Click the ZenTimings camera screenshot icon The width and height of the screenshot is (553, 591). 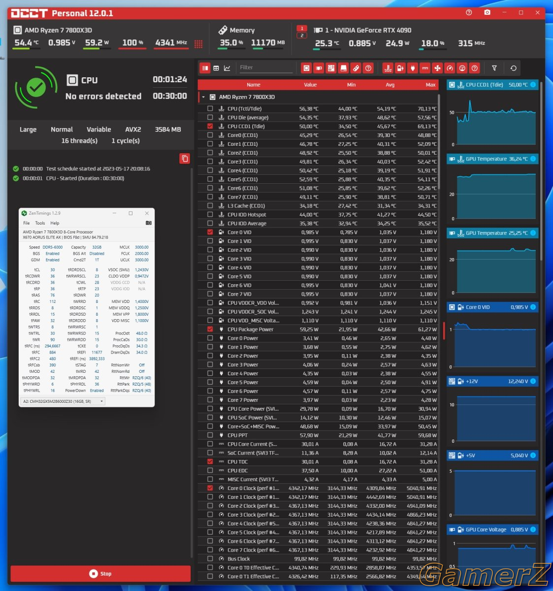149,223
